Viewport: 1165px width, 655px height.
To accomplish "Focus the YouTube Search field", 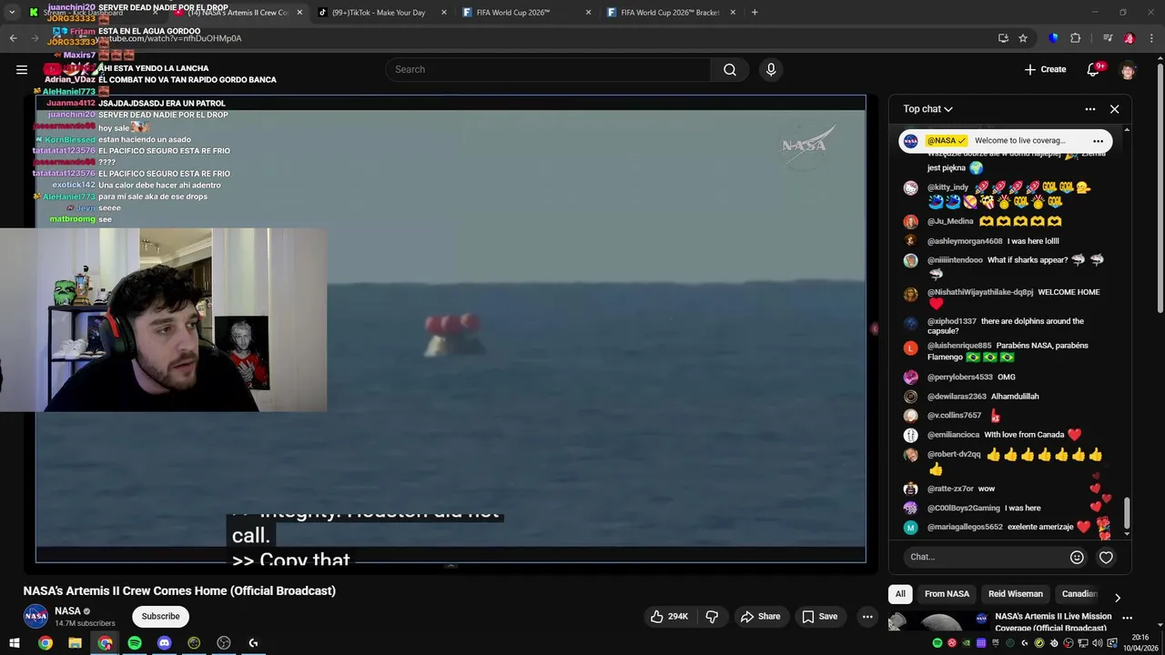I will tap(549, 70).
